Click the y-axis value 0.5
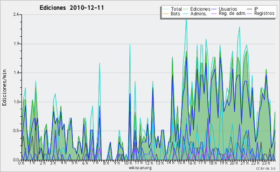This screenshot has height=172, width=280. click(x=16, y=131)
